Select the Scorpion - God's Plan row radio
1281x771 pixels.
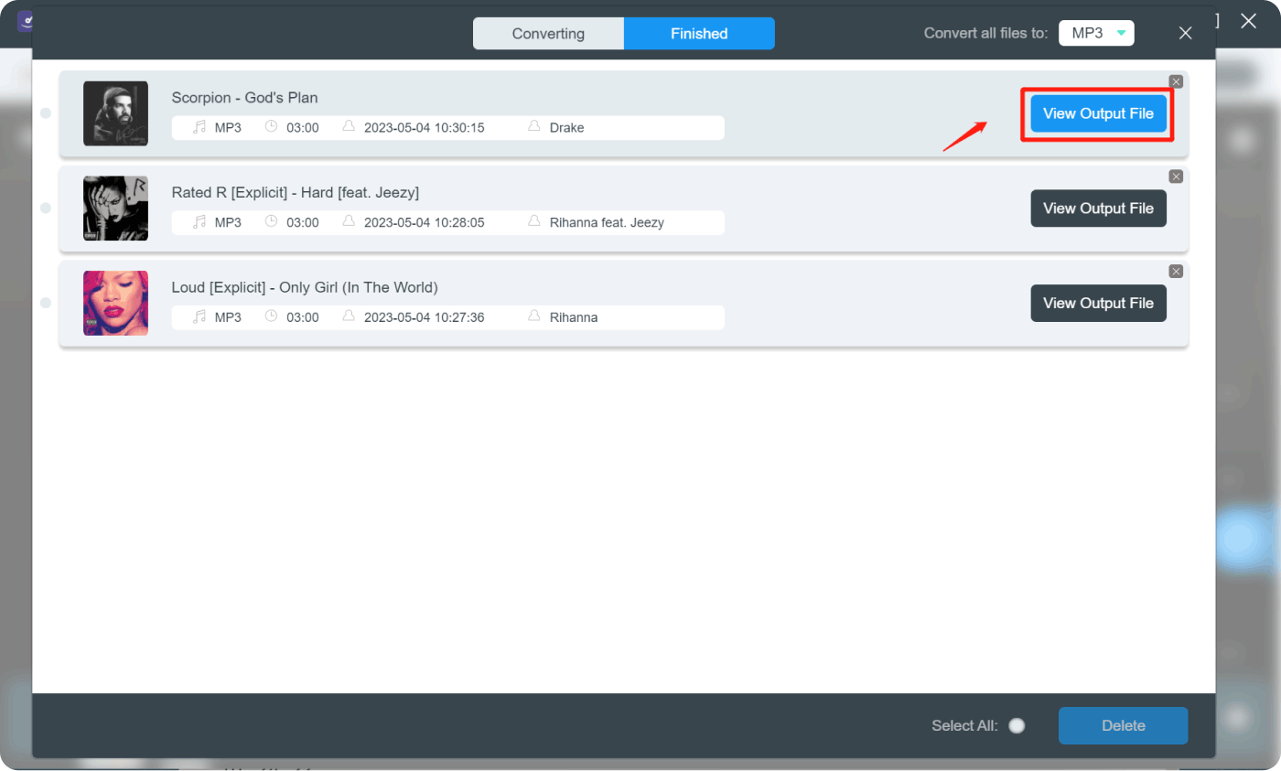pyautogui.click(x=46, y=113)
